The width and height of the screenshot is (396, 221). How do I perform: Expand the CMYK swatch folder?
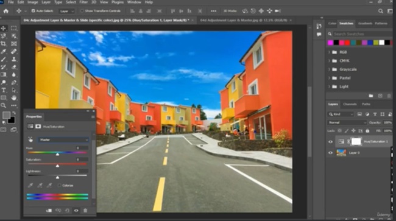click(330, 61)
